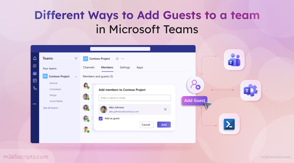Switch to the Channels tab
Viewport: 294px width, 163px height.
coord(89,67)
